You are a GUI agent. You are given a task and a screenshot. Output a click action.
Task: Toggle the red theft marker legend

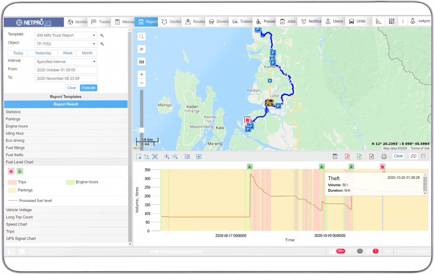coord(11,171)
